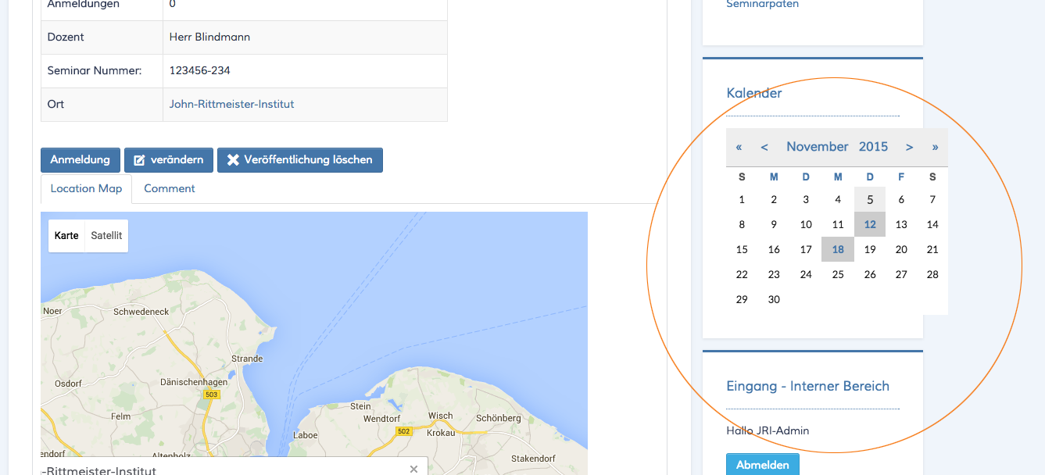1045x475 pixels.
Task: Go to previous year in calendar
Action: tap(739, 147)
